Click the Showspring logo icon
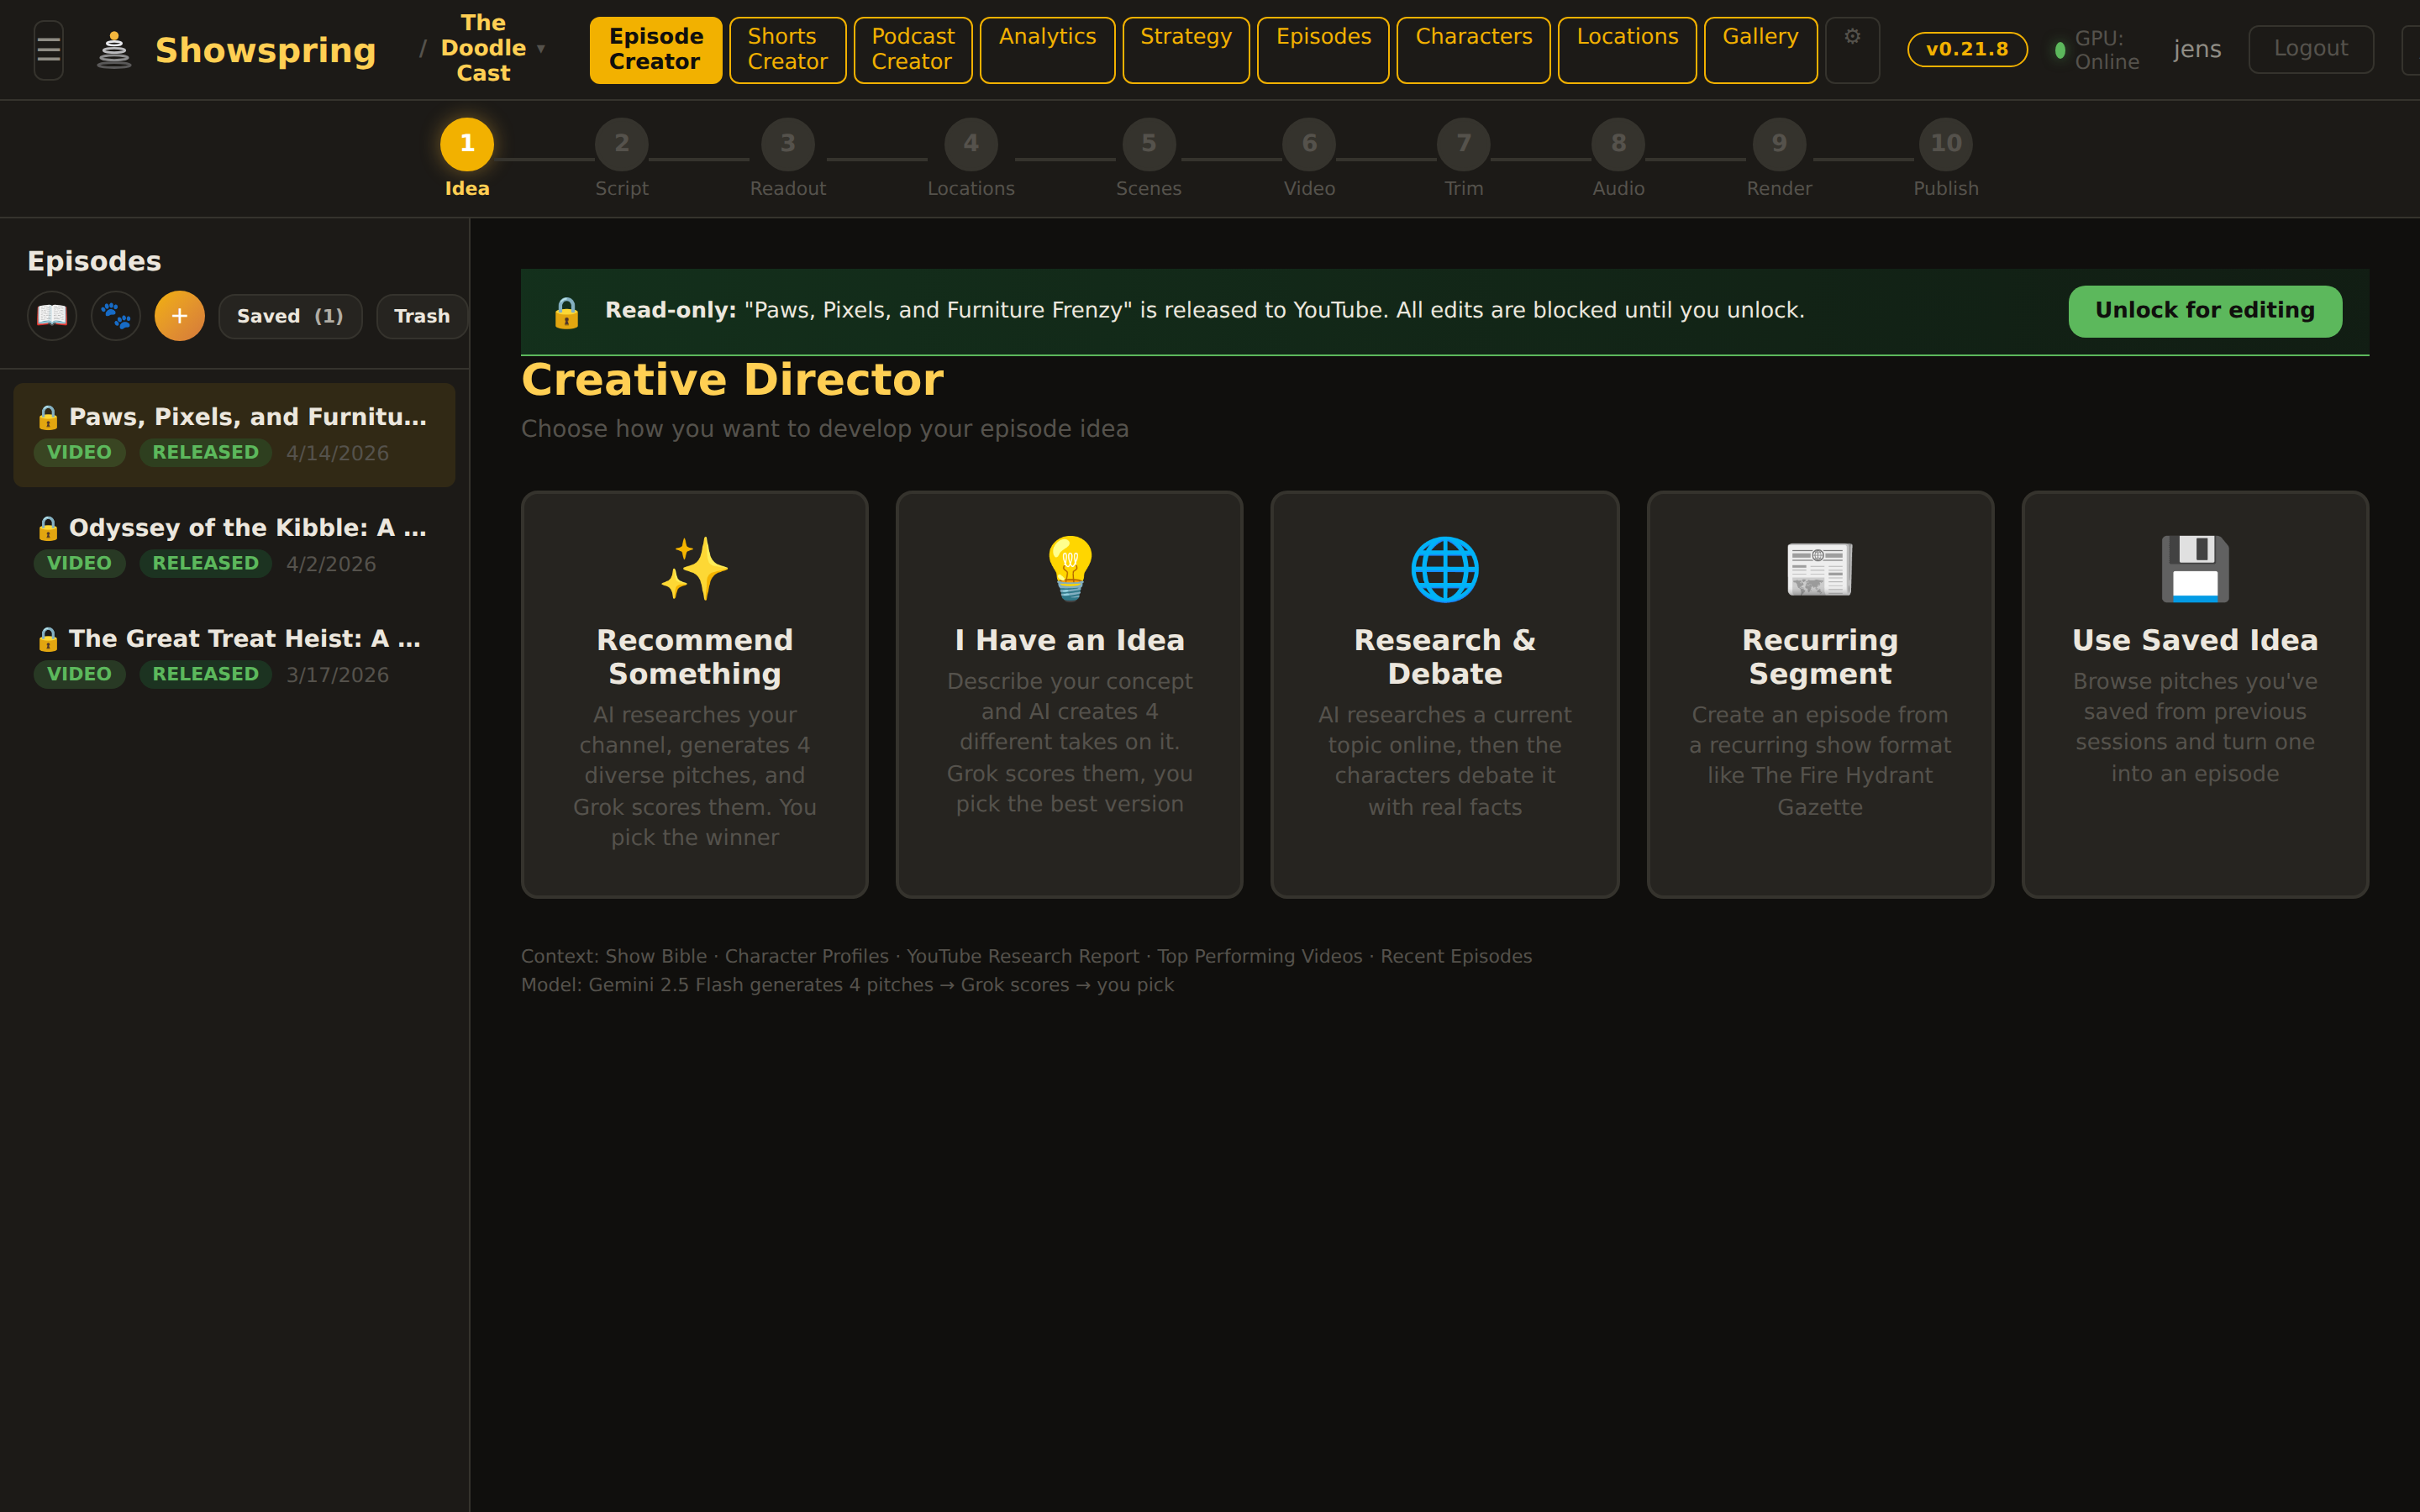This screenshot has height=1512, width=2420. point(114,49)
